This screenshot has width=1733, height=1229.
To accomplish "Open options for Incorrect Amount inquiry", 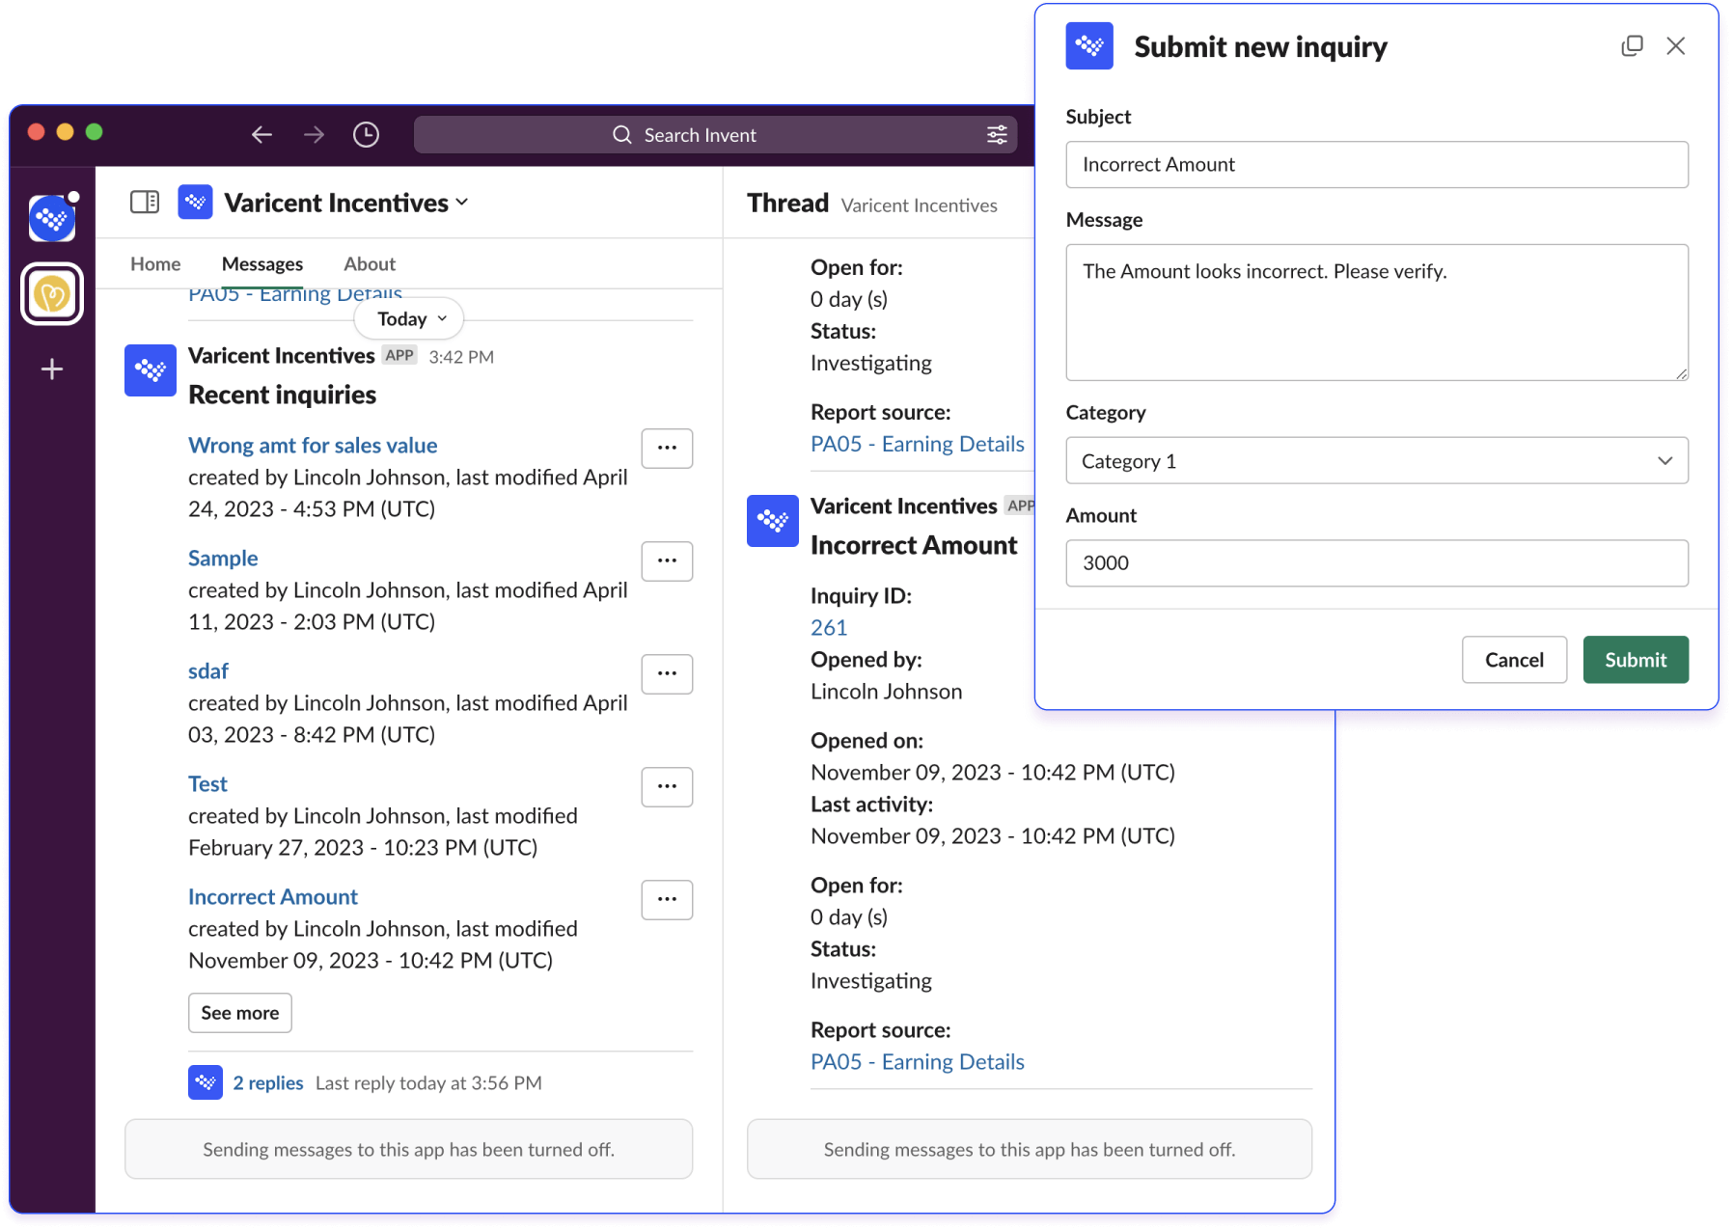I will 667,899.
